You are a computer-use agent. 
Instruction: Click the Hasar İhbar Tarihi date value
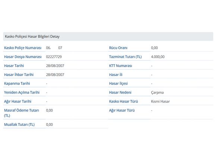[55, 74]
